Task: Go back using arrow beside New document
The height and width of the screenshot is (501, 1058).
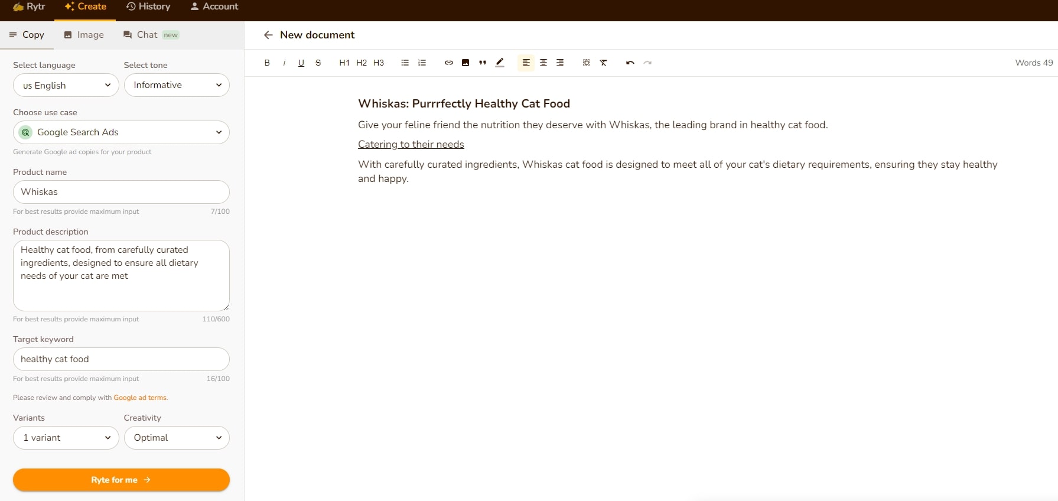Action: coord(268,35)
